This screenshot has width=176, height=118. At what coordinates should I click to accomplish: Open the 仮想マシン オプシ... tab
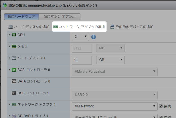click(60, 17)
